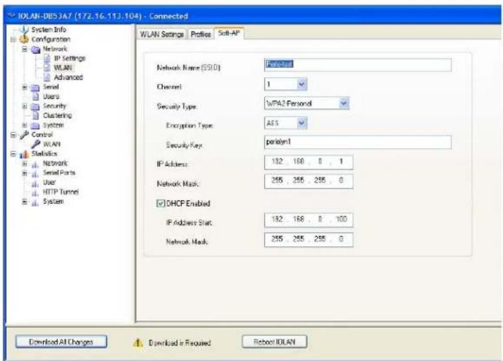This screenshot has width=503, height=361.
Task: Click the Serial folder icon
Action: [35, 88]
